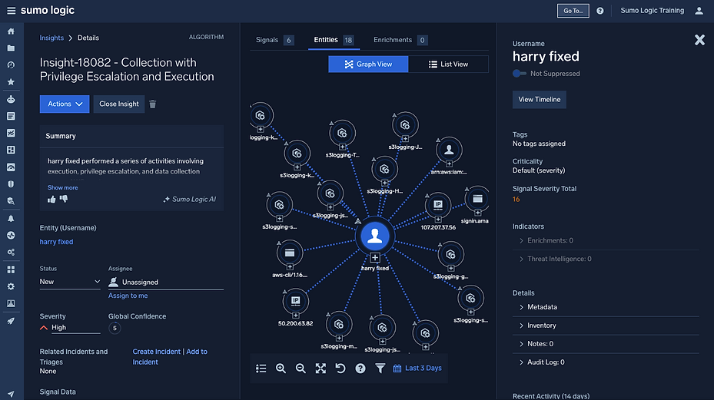
Task: Select the 50.200.63.82 IP node
Action: pos(296,301)
